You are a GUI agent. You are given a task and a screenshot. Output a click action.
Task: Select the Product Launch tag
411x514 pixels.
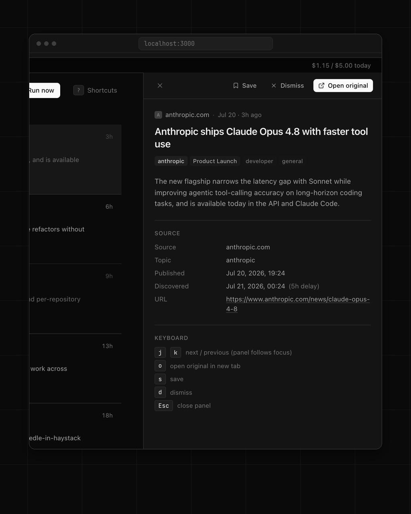[215, 161]
